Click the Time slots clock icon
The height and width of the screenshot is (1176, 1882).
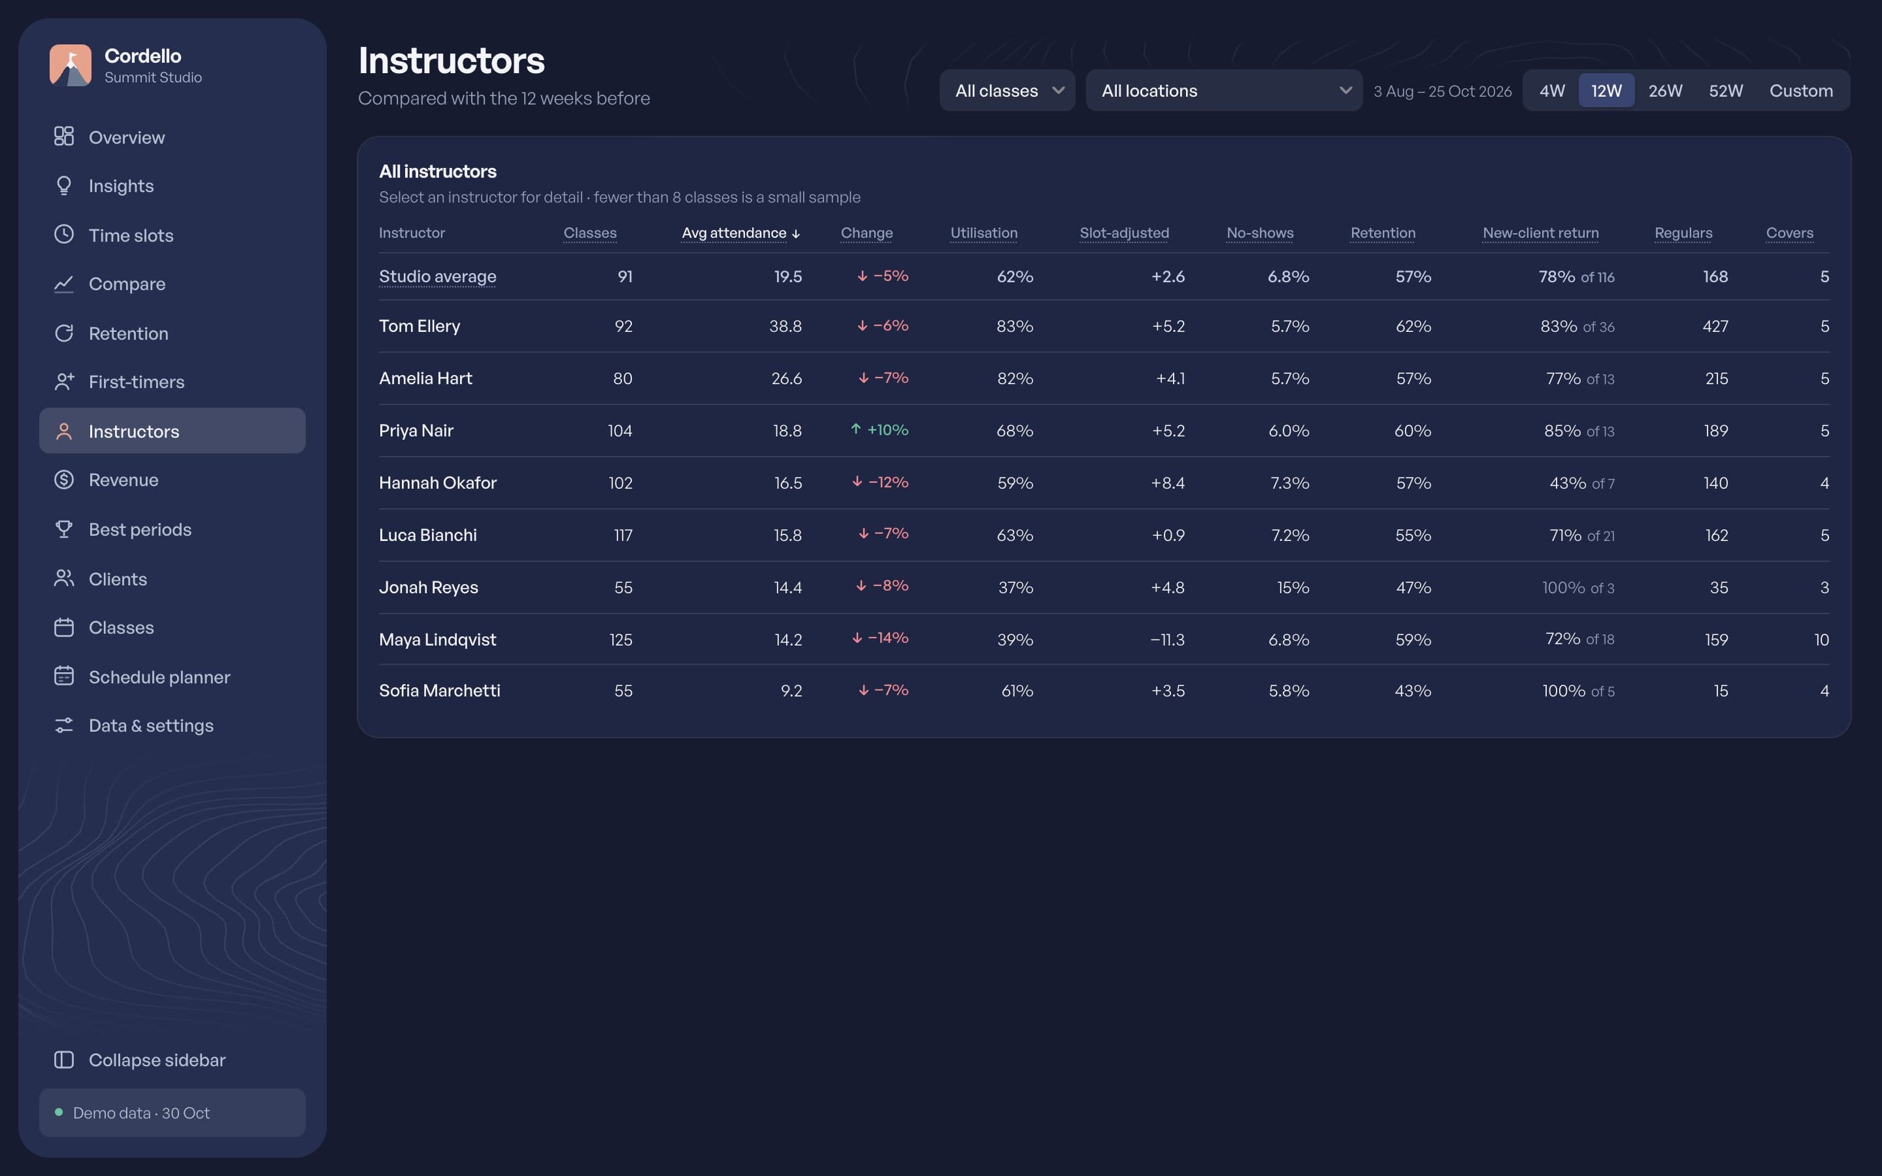click(64, 234)
